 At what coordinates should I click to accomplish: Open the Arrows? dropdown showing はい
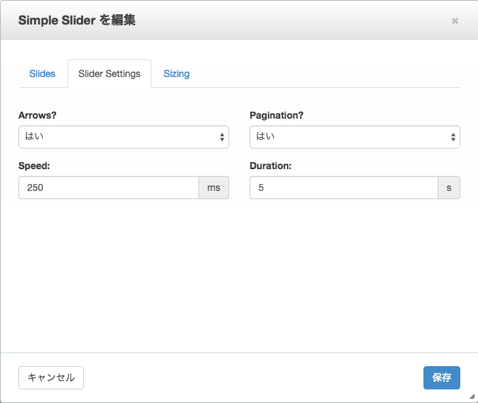(123, 137)
